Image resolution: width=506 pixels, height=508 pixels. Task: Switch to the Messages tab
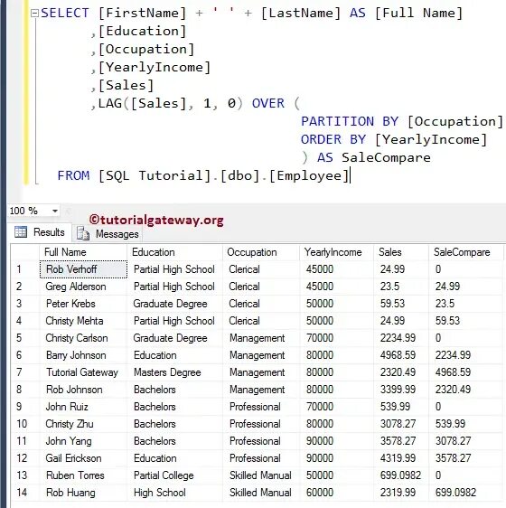pyautogui.click(x=108, y=233)
